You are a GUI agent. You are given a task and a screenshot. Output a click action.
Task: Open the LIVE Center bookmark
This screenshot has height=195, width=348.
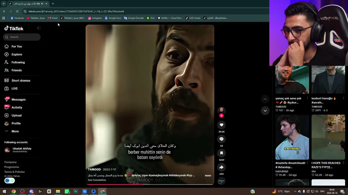click(x=193, y=18)
